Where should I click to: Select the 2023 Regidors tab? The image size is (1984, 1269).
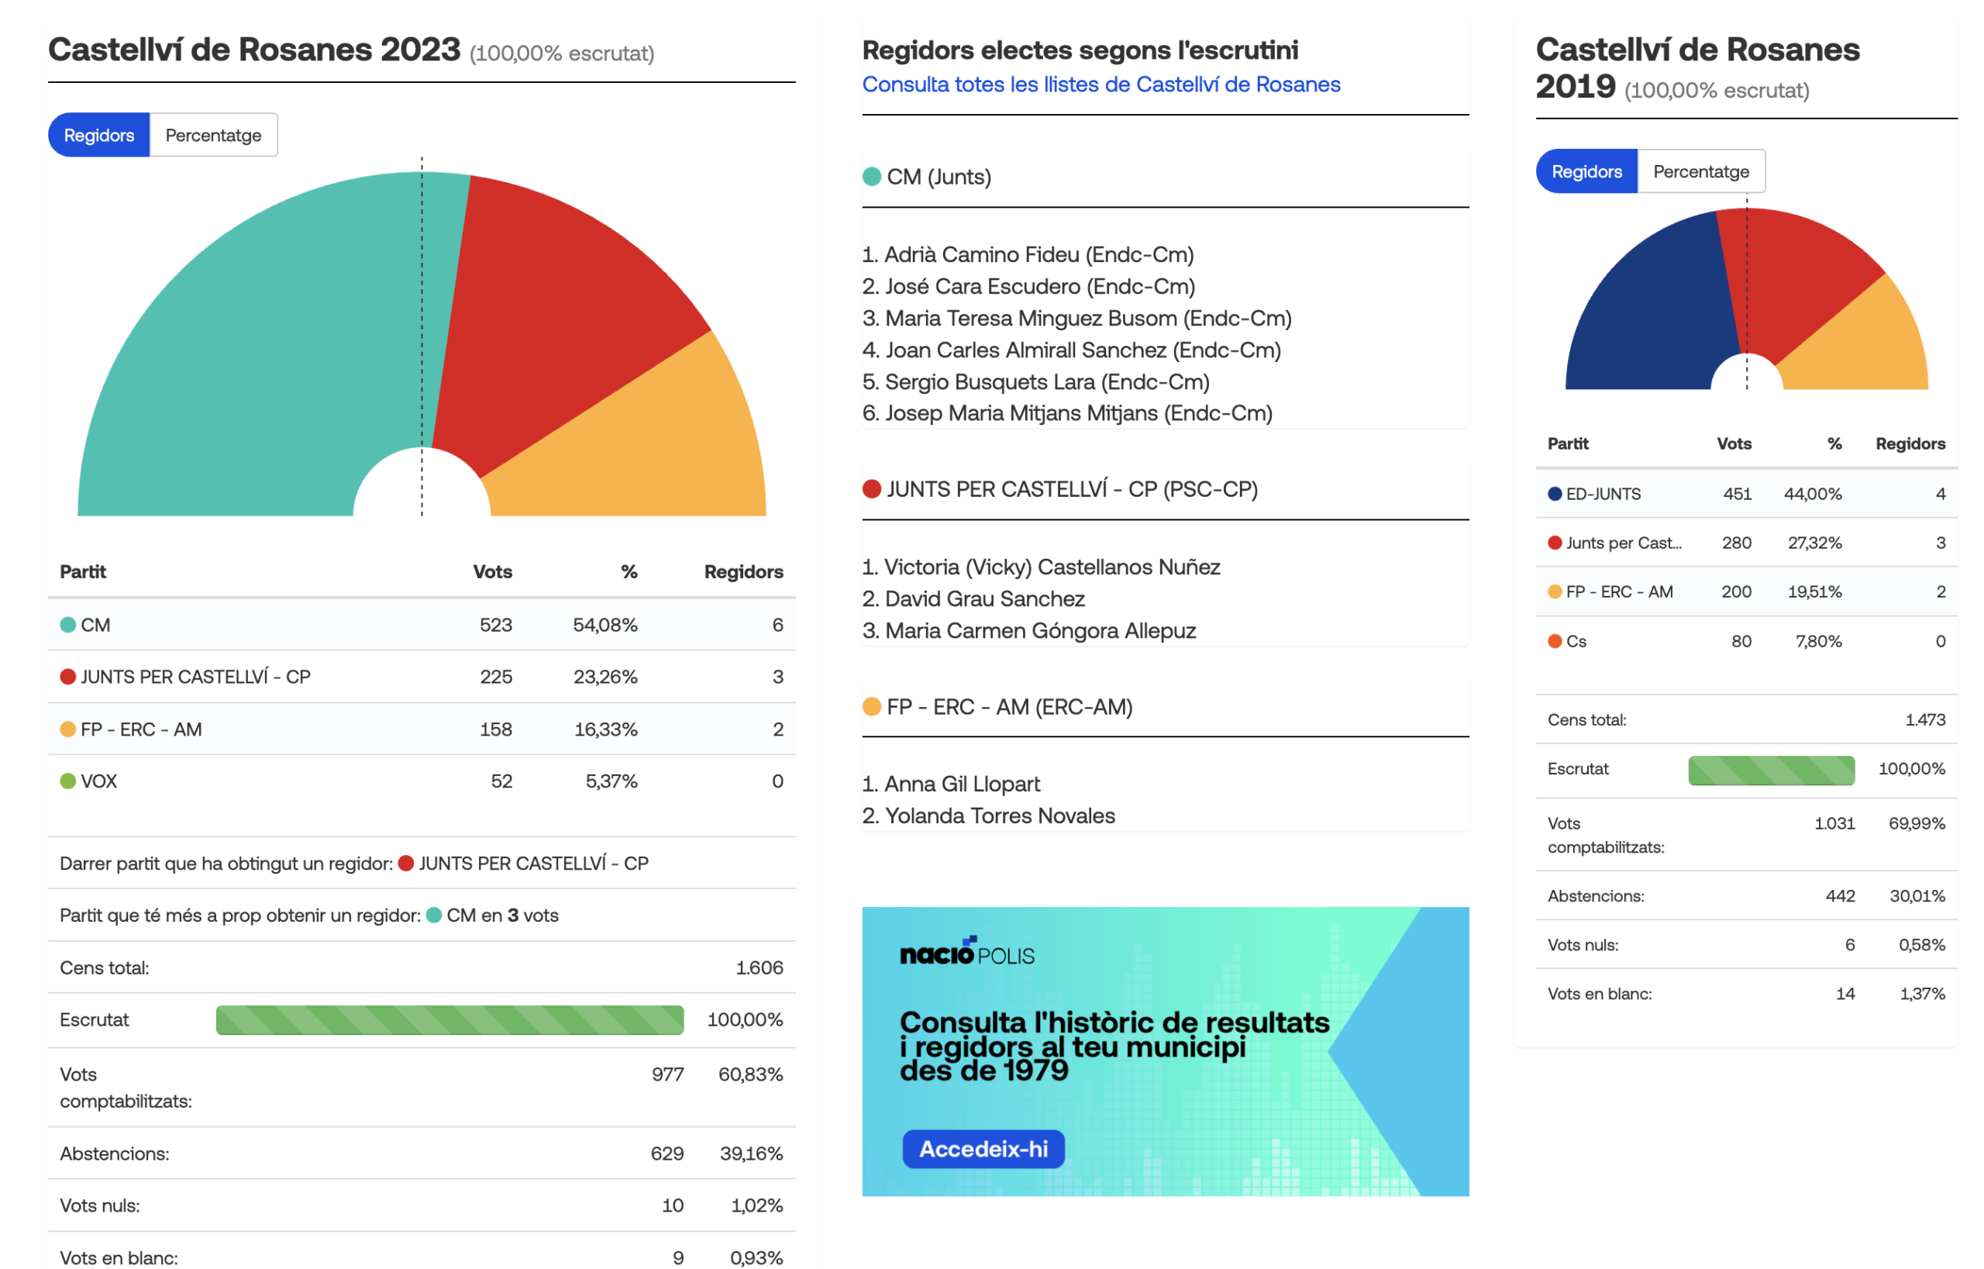coord(99,135)
